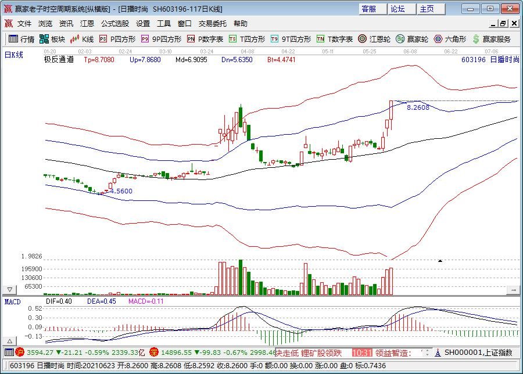Click the SH000001,上证指数 index label
523x374 pixels.
pyautogui.click(x=478, y=353)
